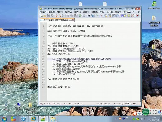Click line 17 text 用UltraISO打开ISO文件
Viewport: 162px width, 122px height.
pyautogui.click(x=68, y=64)
